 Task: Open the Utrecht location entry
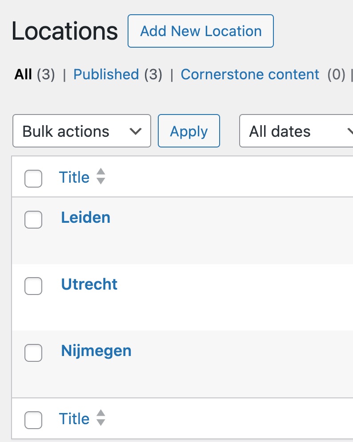click(x=89, y=284)
